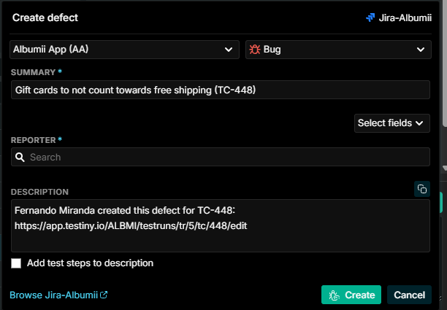Click inside the Description text area
The width and height of the screenshot is (447, 310).
click(221, 225)
